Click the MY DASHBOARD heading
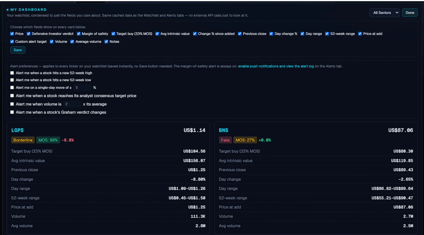 click(29, 10)
